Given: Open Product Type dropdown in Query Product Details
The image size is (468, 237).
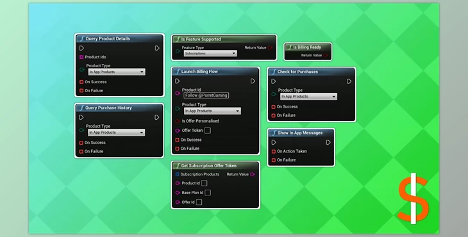Looking at the screenshot, I should [117, 72].
